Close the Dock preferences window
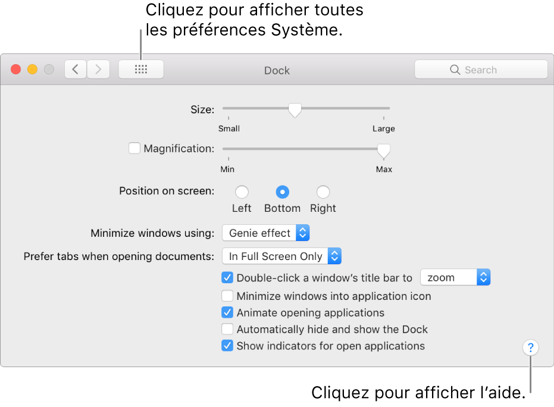The height and width of the screenshot is (407, 554). tap(16, 69)
